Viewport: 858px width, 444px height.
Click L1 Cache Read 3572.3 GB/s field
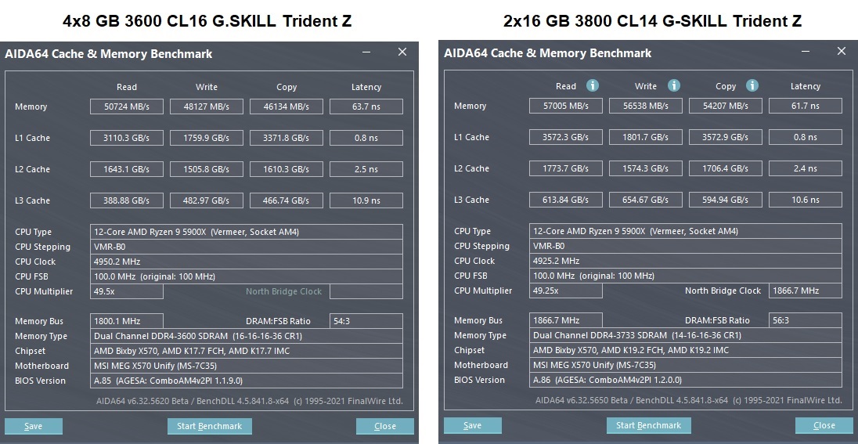tap(566, 137)
